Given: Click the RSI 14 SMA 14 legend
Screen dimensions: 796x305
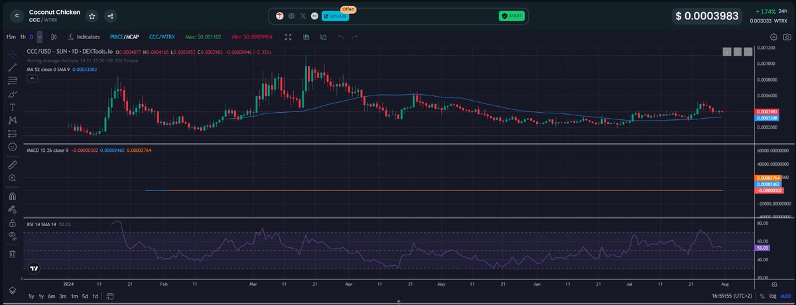Looking at the screenshot, I should 41,225.
